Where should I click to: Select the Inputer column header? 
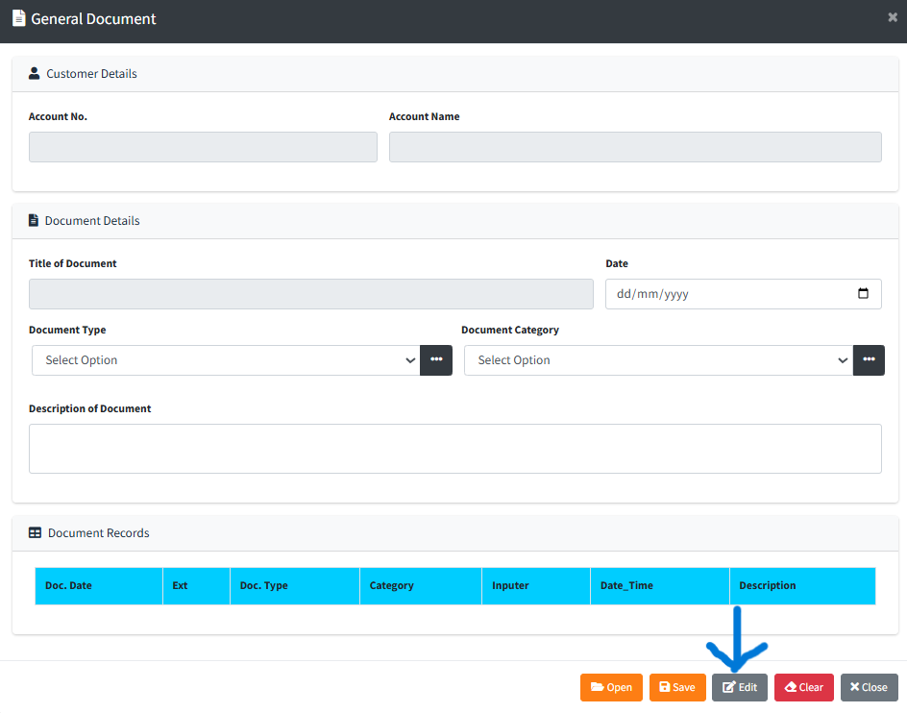[510, 585]
